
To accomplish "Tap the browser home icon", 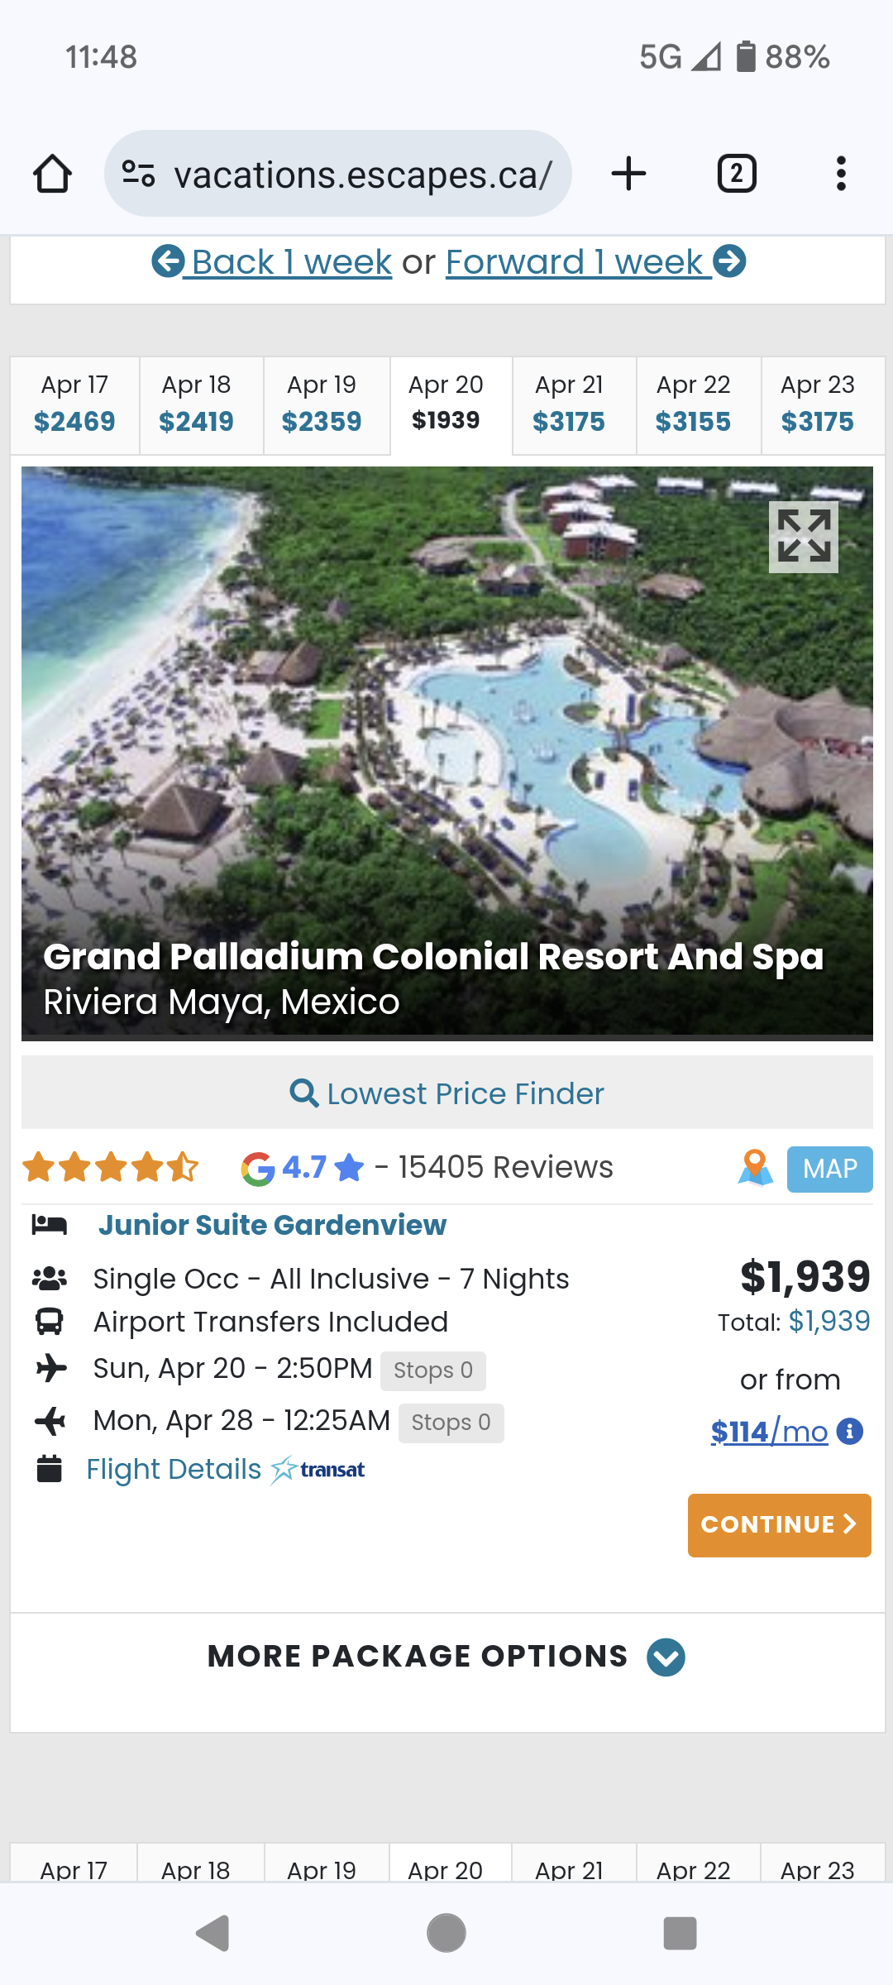I will (x=52, y=174).
